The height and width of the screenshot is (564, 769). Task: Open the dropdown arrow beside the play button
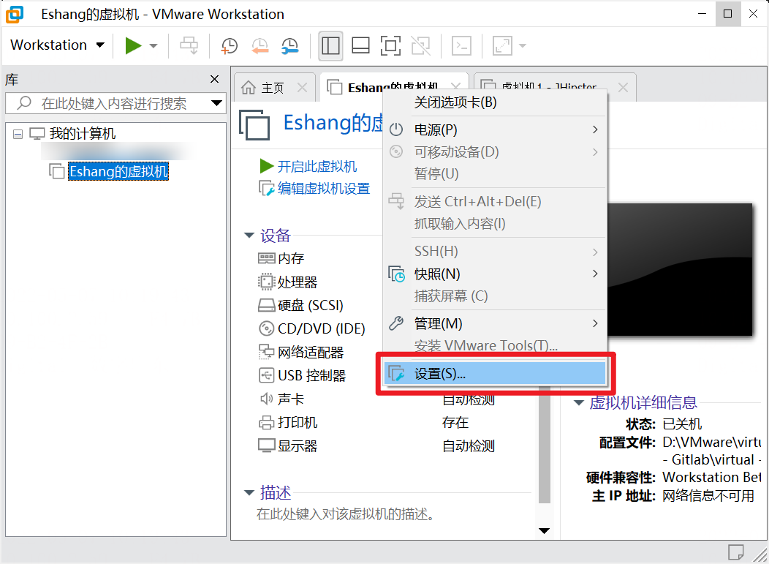point(154,45)
